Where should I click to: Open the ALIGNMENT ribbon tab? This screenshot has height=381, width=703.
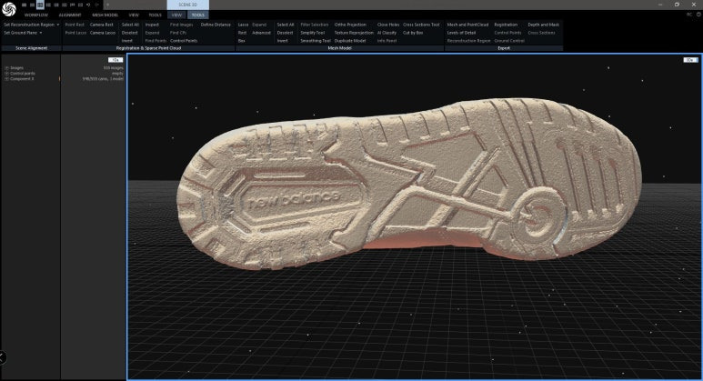(70, 15)
